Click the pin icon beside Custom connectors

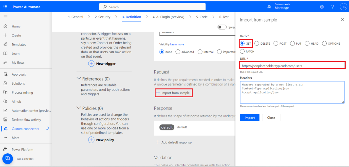pyautogui.click(x=47, y=129)
